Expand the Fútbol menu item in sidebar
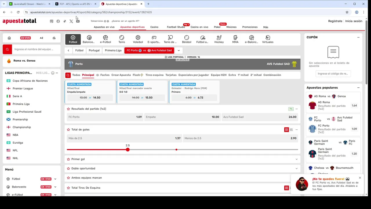The height and width of the screenshot is (209, 371). [55, 179]
